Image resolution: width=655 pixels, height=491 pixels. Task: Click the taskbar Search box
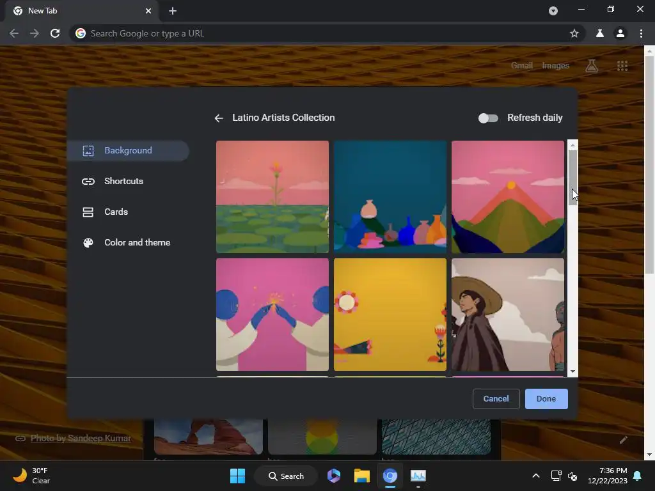tap(286, 476)
